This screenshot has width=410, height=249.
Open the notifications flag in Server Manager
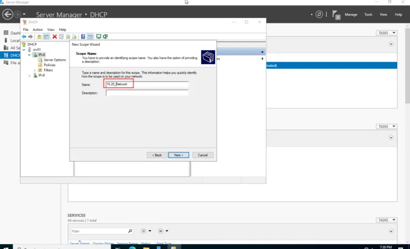[336, 14]
